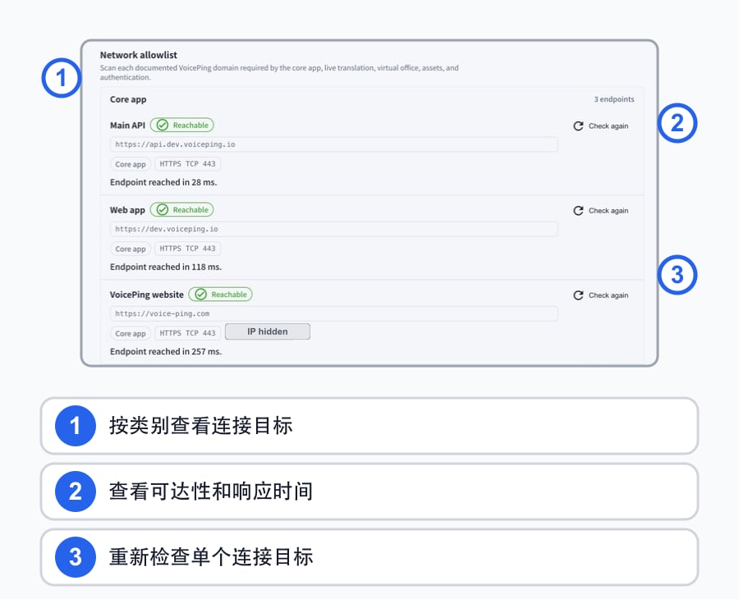The height and width of the screenshot is (599, 739).
Task: Click 'Endpoint reached in 257 ms.' text
Action: point(166,352)
